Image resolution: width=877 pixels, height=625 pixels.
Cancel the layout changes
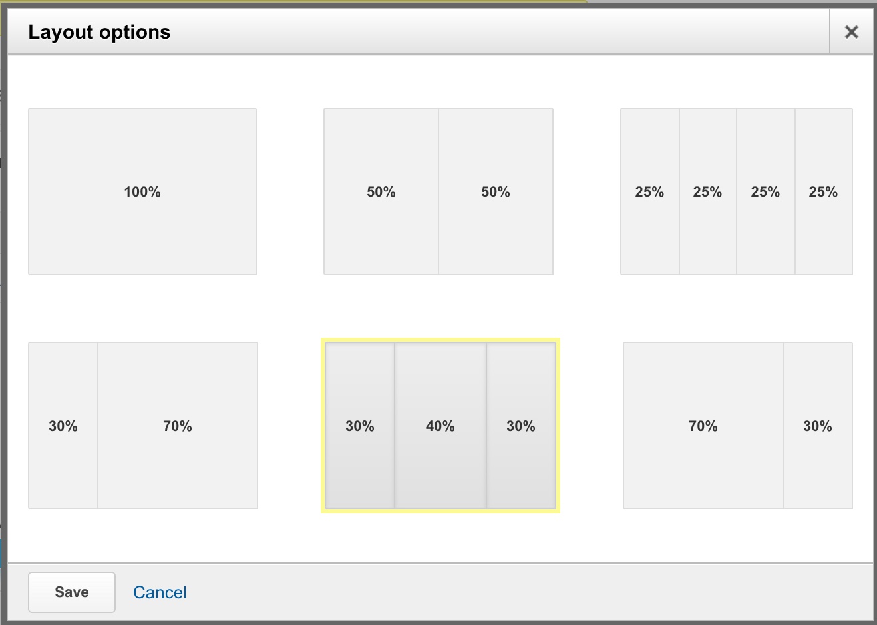160,592
